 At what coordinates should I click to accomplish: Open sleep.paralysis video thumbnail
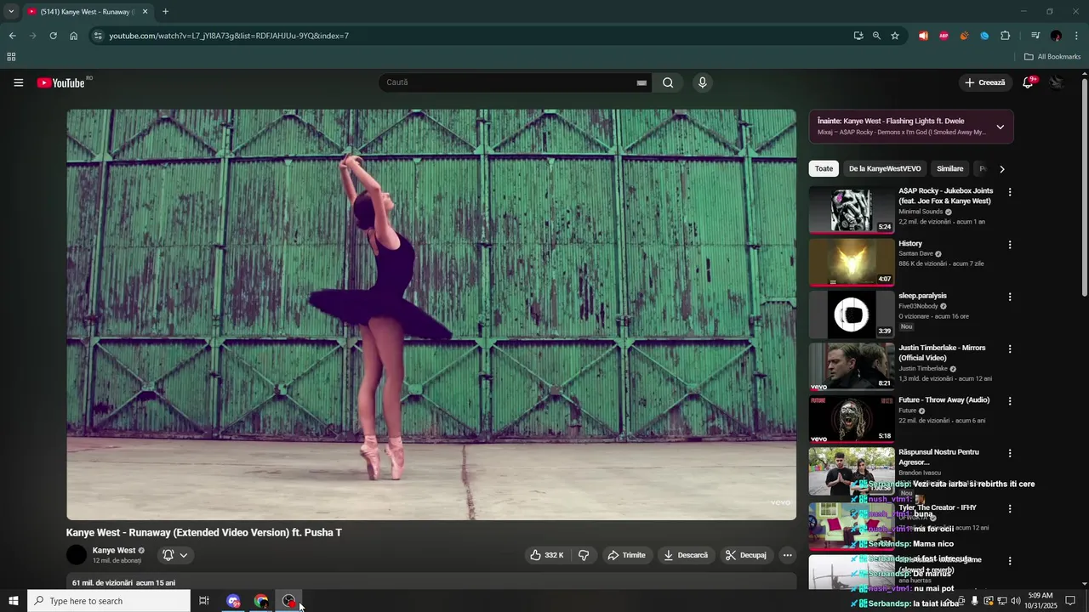pyautogui.click(x=852, y=314)
